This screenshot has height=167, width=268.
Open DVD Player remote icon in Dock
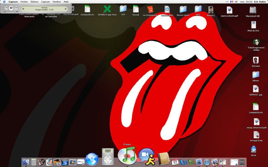(x=108, y=157)
